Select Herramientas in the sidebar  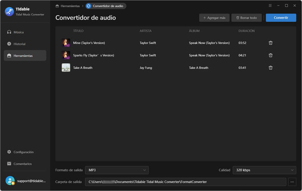[25, 55]
